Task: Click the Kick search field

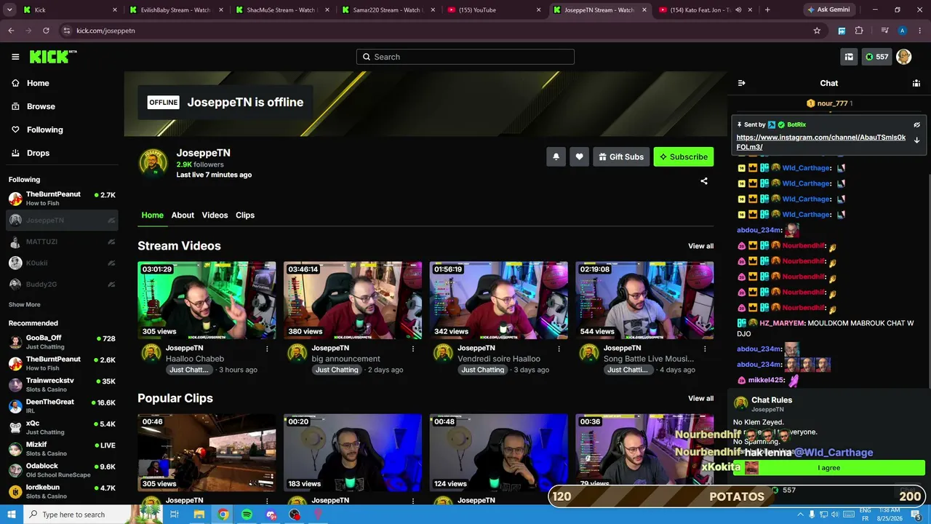Action: coord(465,57)
